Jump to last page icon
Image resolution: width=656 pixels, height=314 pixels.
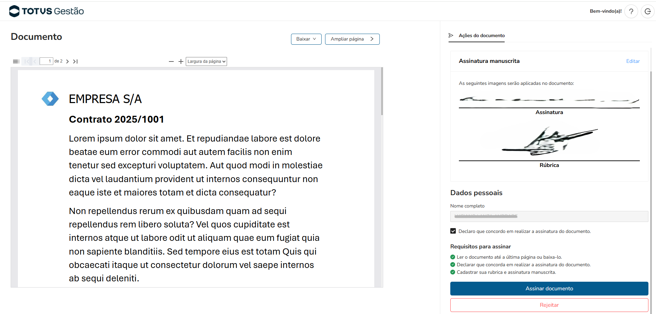tap(75, 61)
